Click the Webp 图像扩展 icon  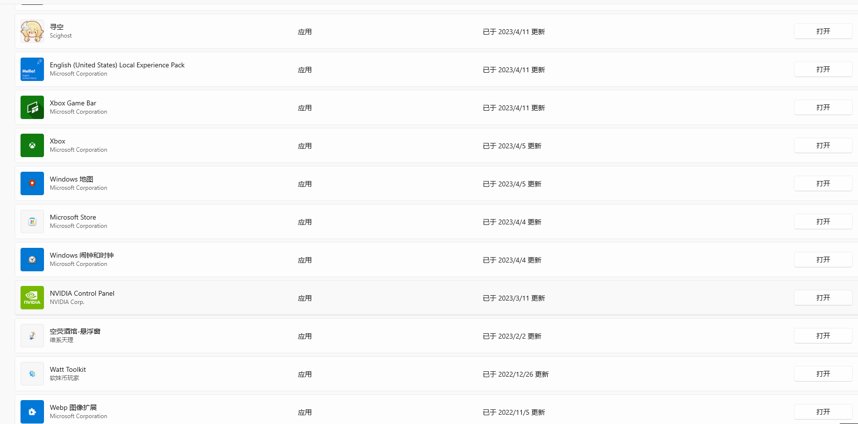(32, 411)
